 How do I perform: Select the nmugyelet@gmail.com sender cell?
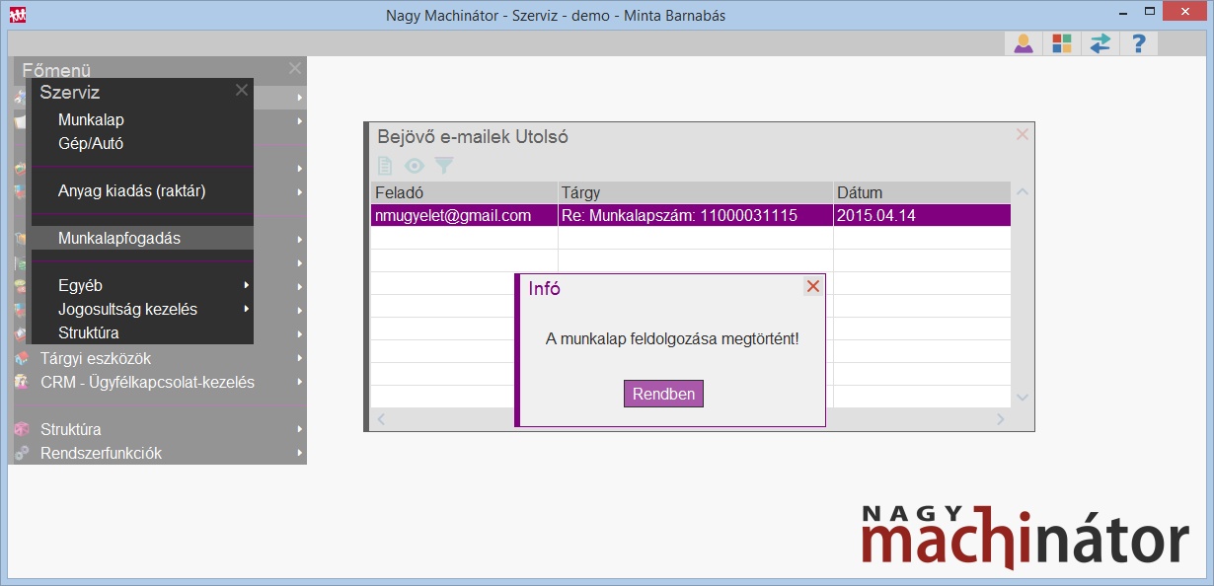[x=464, y=215]
